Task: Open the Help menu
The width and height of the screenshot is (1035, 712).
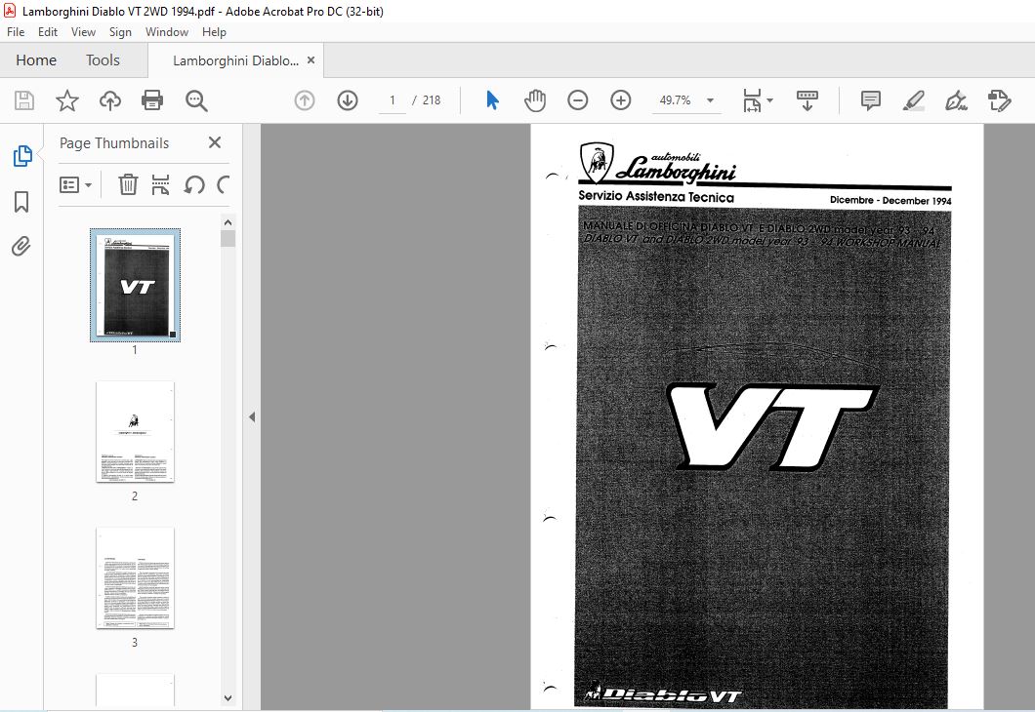Action: (214, 31)
